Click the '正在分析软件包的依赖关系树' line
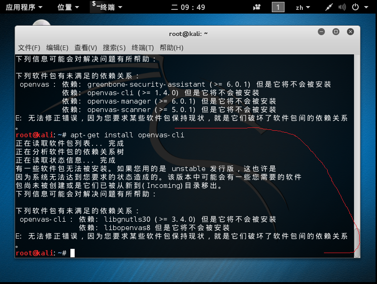 70,152
